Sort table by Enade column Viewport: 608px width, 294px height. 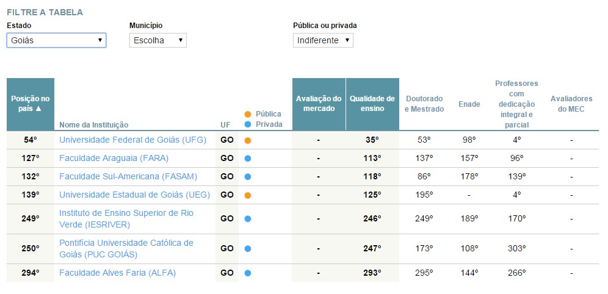pos(469,104)
